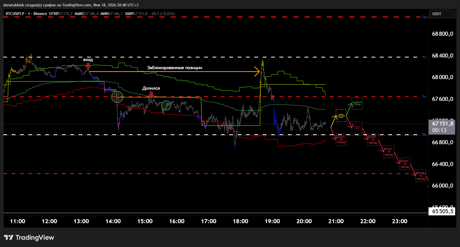Viewport: 460px width, 247px height.
Task: Select the uppercase "ШОРТ ПО ТРЕНДУ" box
Action: [x=341, y=140]
